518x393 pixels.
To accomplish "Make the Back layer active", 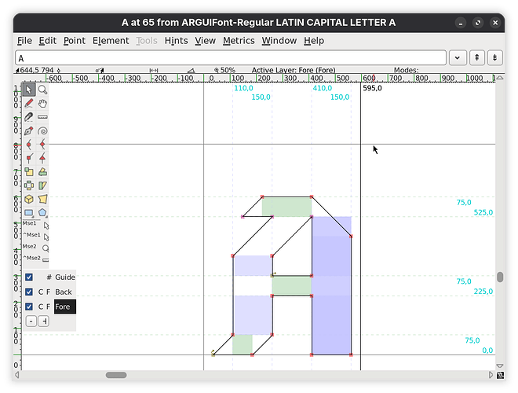I will click(63, 292).
